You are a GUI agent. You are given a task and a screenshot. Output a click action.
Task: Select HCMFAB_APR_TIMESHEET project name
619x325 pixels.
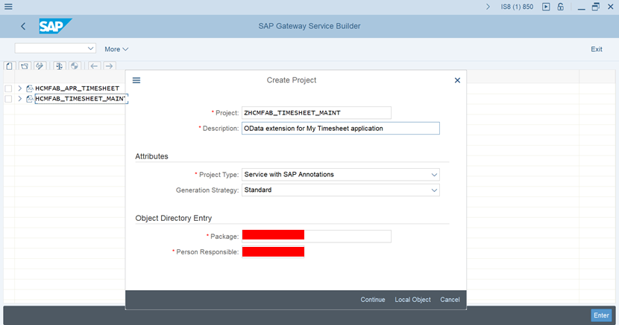click(78, 89)
